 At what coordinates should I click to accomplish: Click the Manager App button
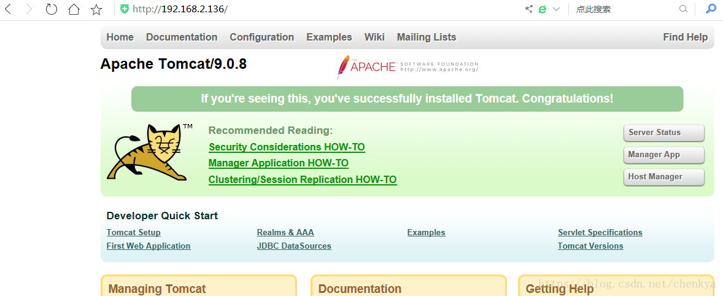664,155
